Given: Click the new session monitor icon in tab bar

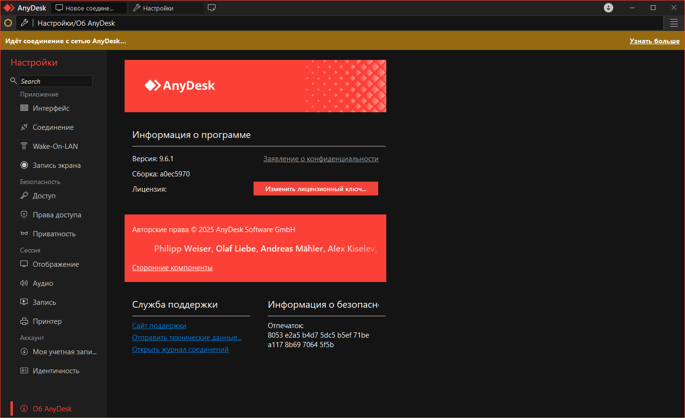Looking at the screenshot, I should tap(212, 8).
